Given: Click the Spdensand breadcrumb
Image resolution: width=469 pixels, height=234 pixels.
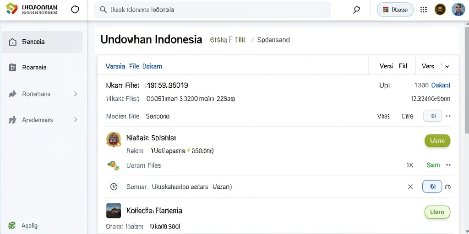Looking at the screenshot, I should (273, 40).
